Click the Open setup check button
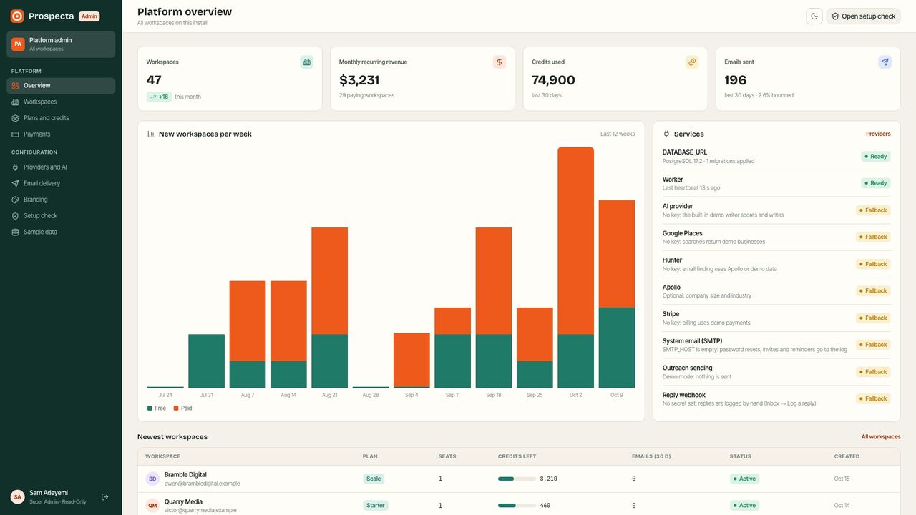 tap(863, 16)
